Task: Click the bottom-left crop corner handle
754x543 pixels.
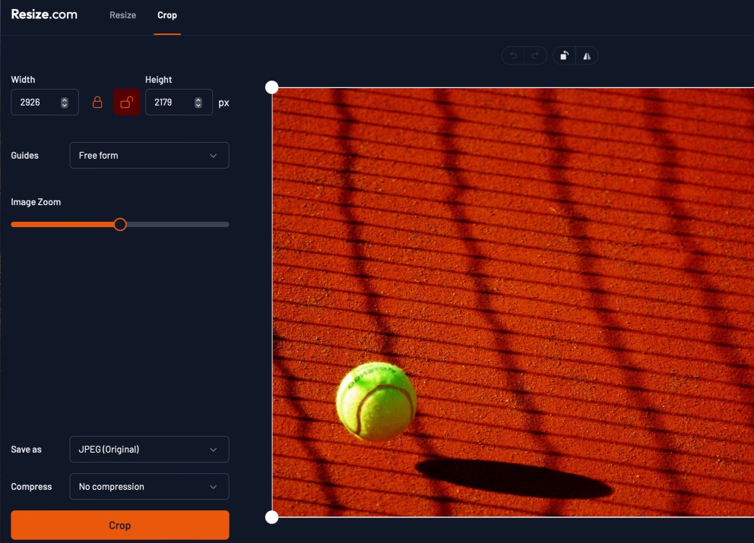Action: point(272,517)
